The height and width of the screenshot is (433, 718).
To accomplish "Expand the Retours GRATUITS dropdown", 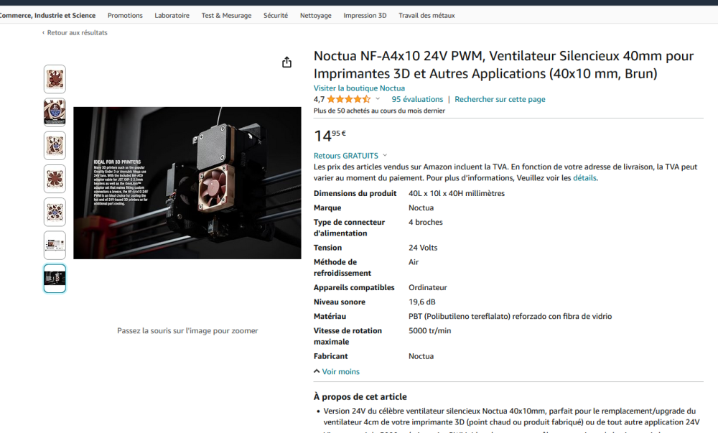I will [385, 156].
